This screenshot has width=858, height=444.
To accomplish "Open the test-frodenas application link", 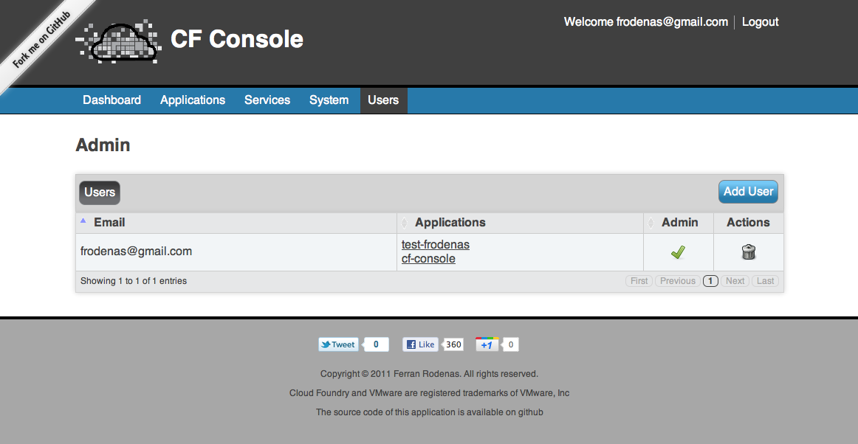I will click(x=436, y=244).
